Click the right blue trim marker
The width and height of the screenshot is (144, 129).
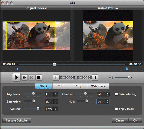click(x=127, y=69)
